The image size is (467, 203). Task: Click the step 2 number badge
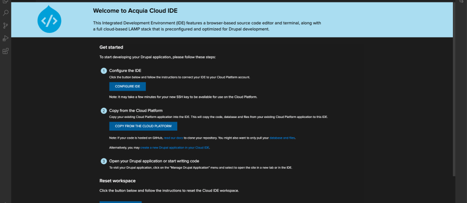(x=103, y=111)
